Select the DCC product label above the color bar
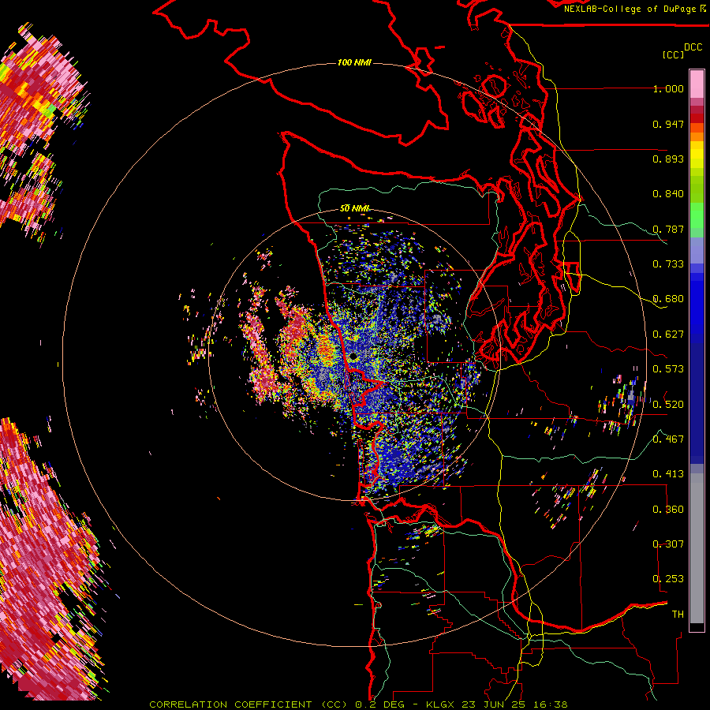The width and height of the screenshot is (710, 710). point(693,47)
